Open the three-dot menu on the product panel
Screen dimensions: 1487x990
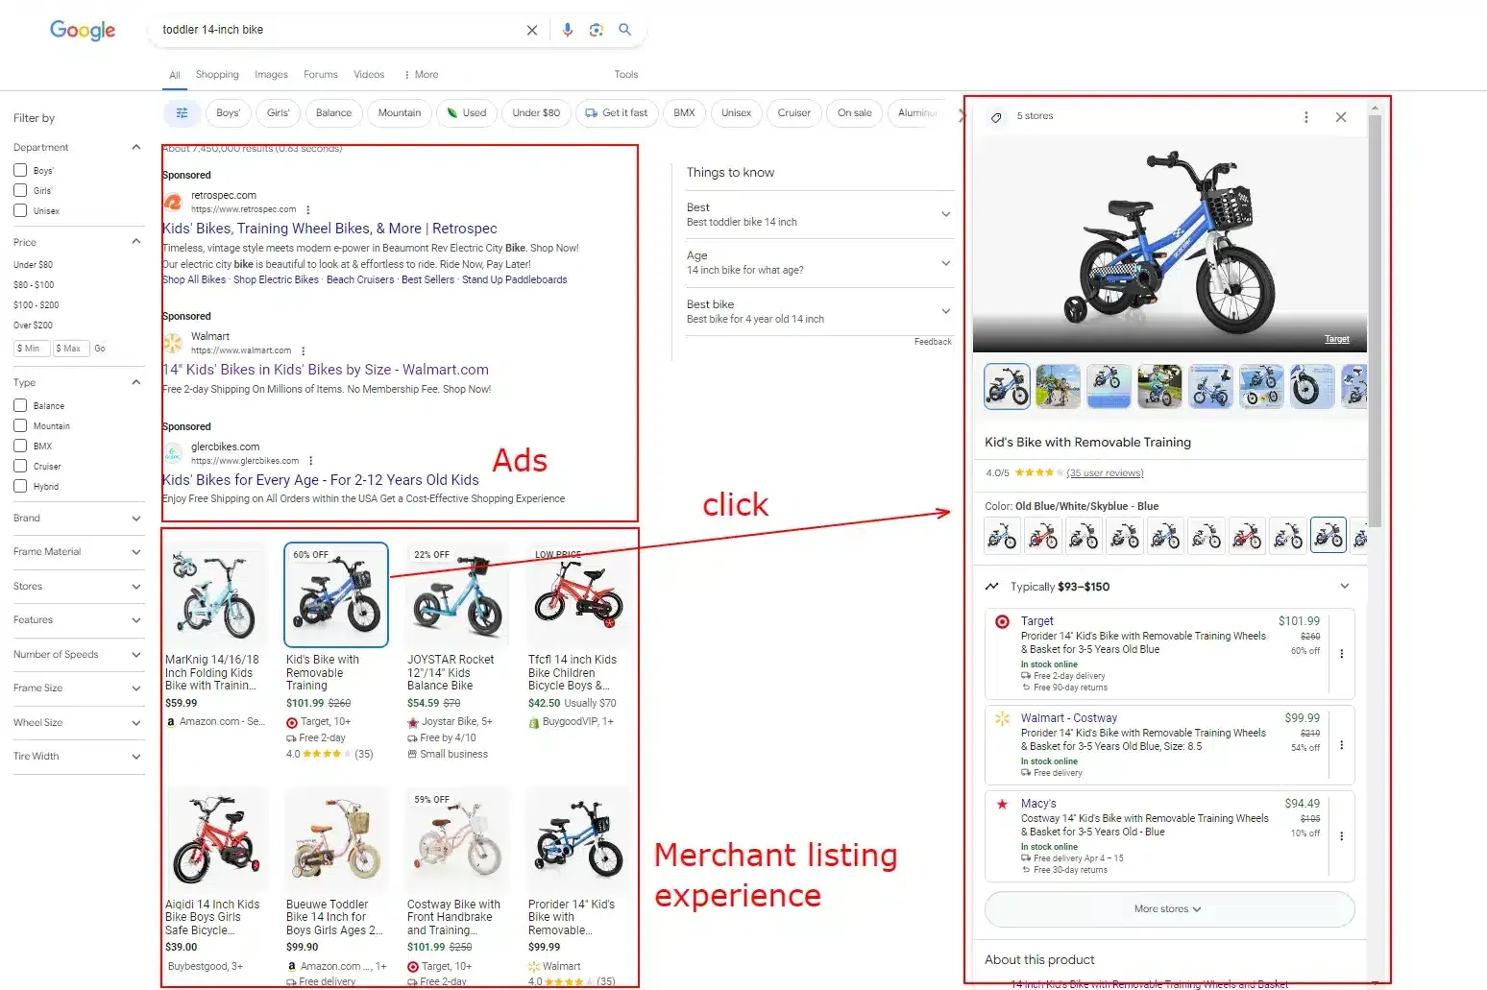pos(1305,116)
